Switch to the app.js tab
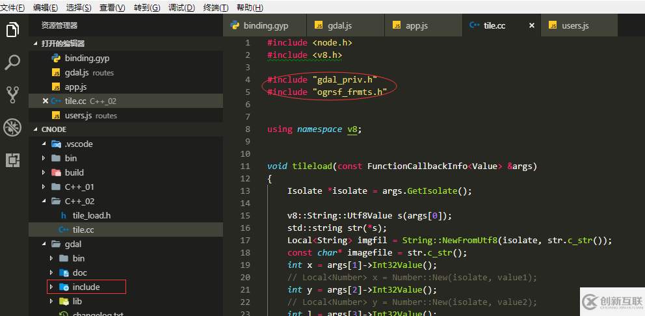The width and height of the screenshot is (645, 316). (424, 25)
